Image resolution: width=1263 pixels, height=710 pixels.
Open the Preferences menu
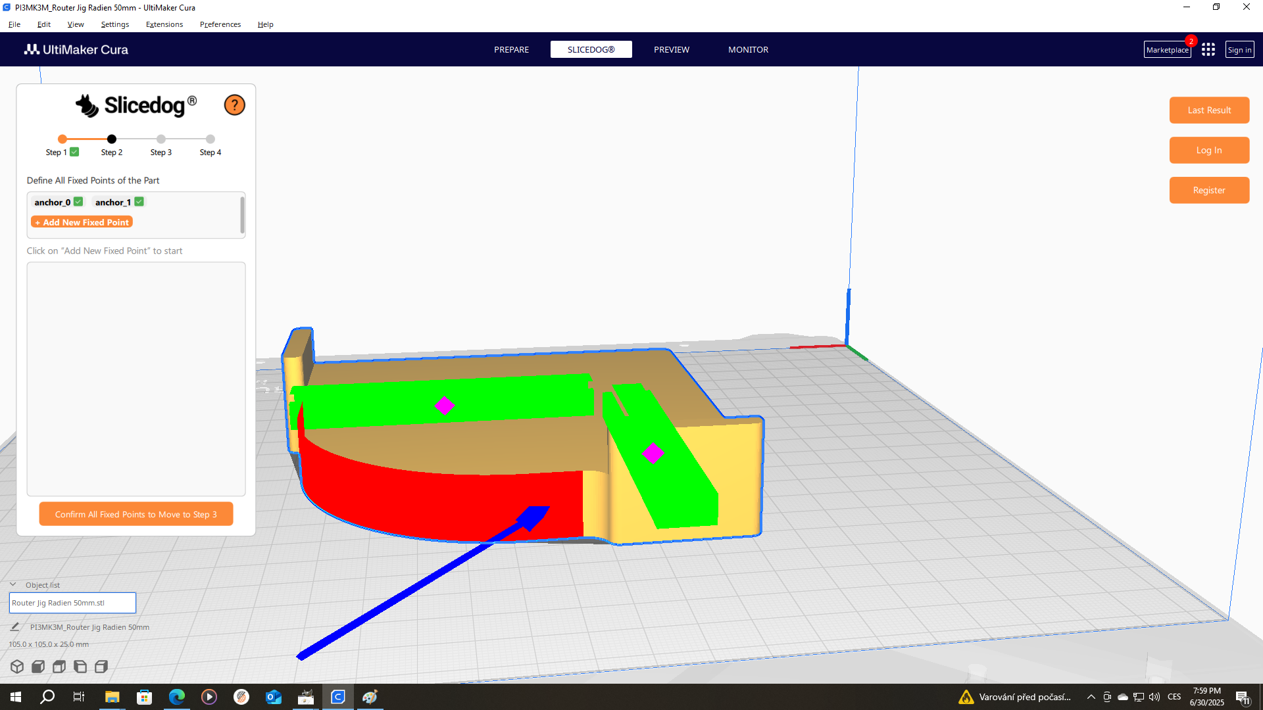[220, 24]
